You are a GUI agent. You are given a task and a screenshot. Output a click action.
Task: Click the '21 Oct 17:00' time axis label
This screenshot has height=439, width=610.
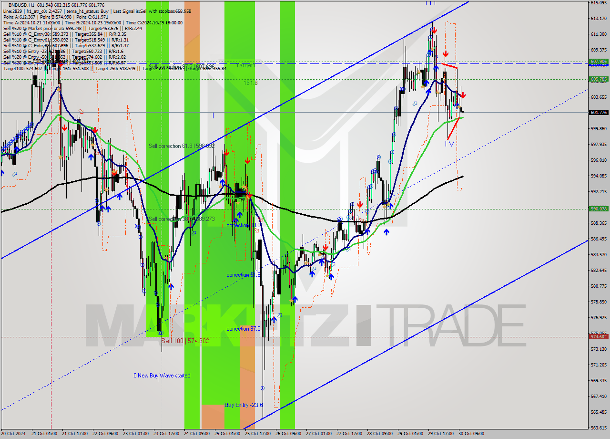point(74,434)
